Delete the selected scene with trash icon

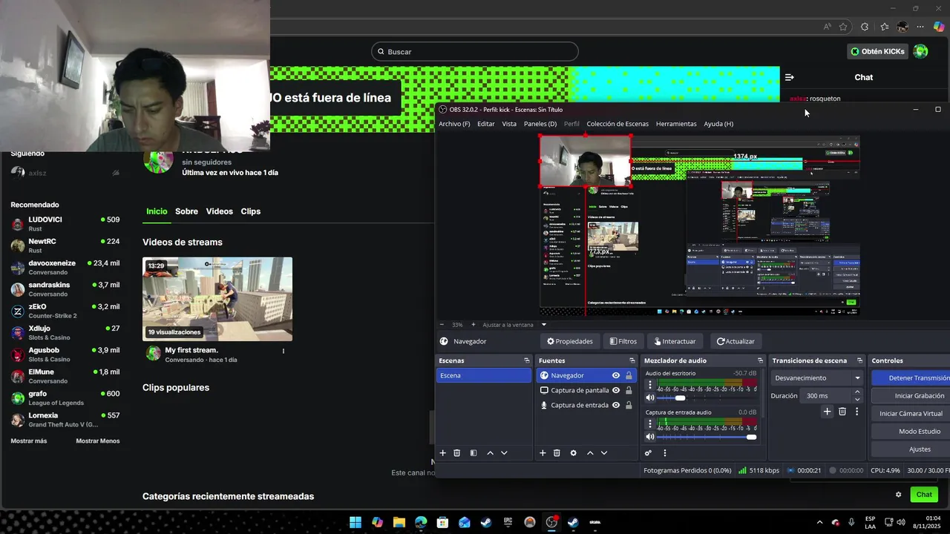click(x=457, y=453)
